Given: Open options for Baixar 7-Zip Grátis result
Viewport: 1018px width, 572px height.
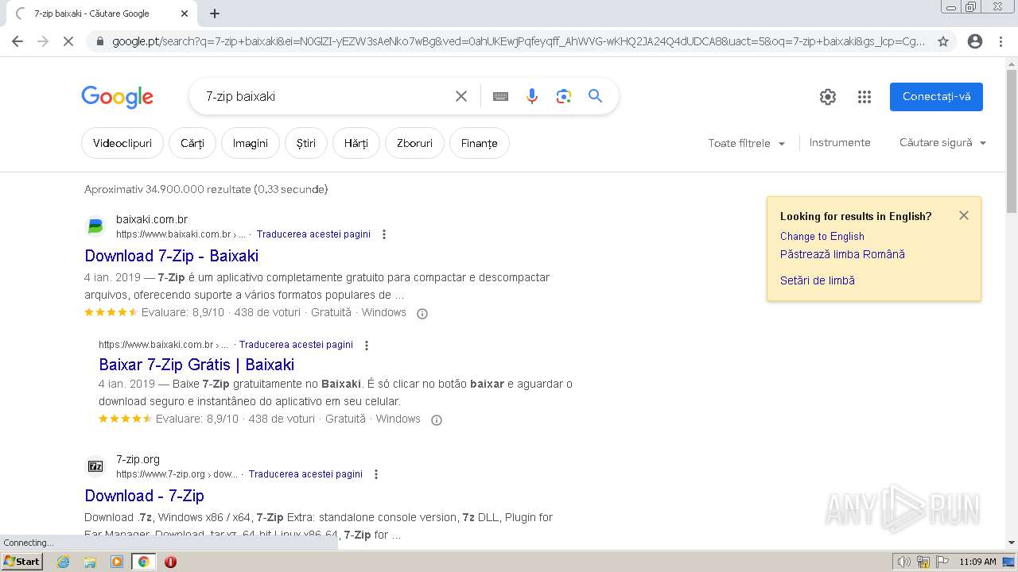Looking at the screenshot, I should click(367, 345).
